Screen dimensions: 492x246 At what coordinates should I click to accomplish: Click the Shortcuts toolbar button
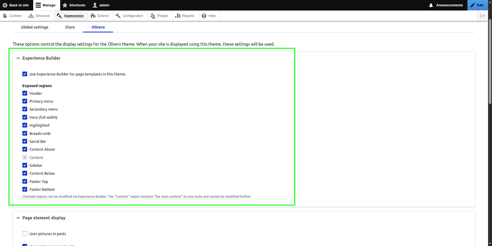(x=74, y=5)
